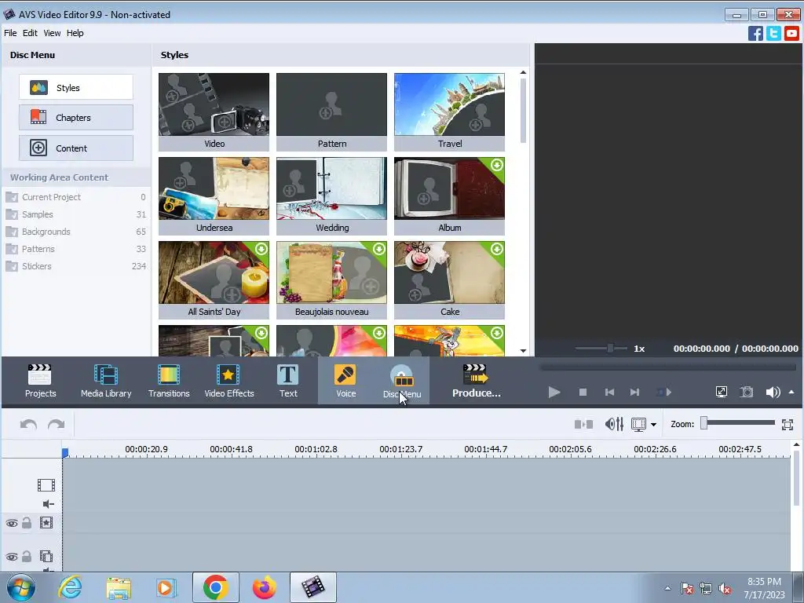The width and height of the screenshot is (804, 603).
Task: Open the YouTube icon
Action: (791, 33)
